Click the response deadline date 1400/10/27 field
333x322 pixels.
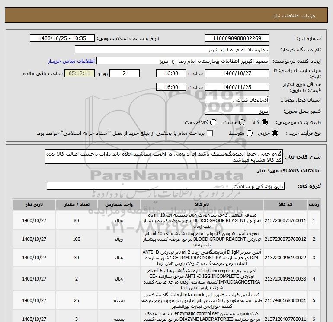pos(237,73)
